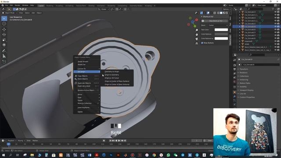The image size is (281, 158).
Task: Expand the Transform panel in properties
Action: pyautogui.click(x=244, y=69)
